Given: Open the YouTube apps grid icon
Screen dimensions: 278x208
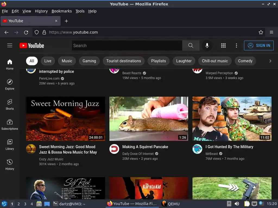Looking at the screenshot, I should coord(223,45).
